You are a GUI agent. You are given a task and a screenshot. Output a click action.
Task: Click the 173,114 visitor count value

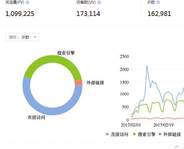click(x=88, y=14)
